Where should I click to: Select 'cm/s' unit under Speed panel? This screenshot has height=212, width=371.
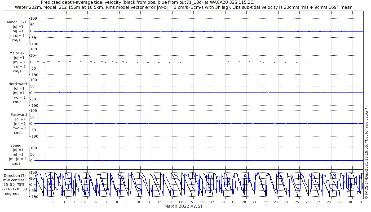click(16, 163)
